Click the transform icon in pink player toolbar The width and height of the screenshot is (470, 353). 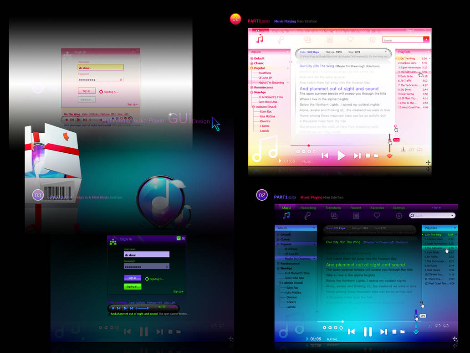click(x=307, y=40)
